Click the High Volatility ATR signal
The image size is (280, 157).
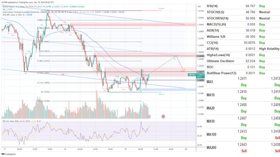click(x=269, y=49)
